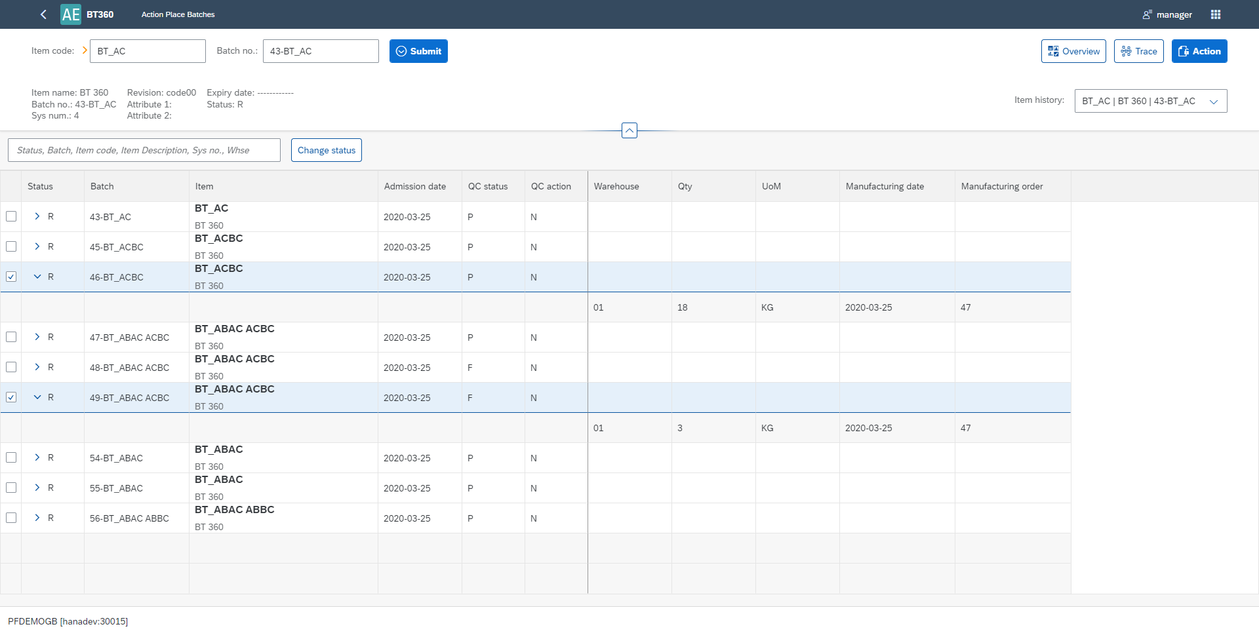Click the back arrow in the top bar
The image size is (1259, 635).
click(43, 14)
